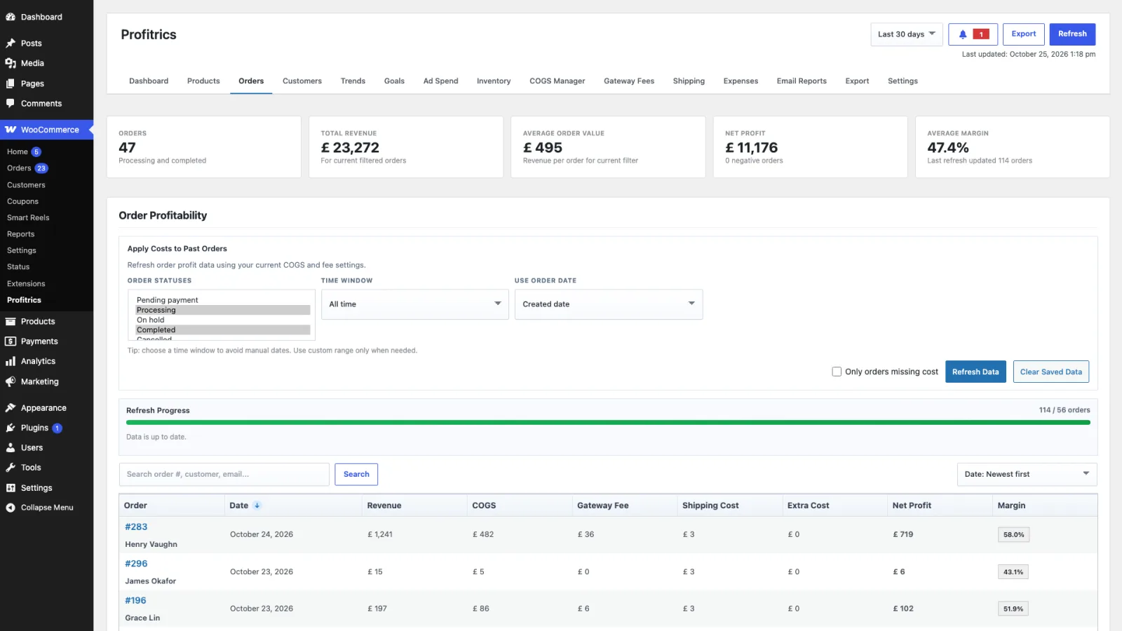
Task: Click the Collapse Menu arrow icon
Action: [x=11, y=508]
